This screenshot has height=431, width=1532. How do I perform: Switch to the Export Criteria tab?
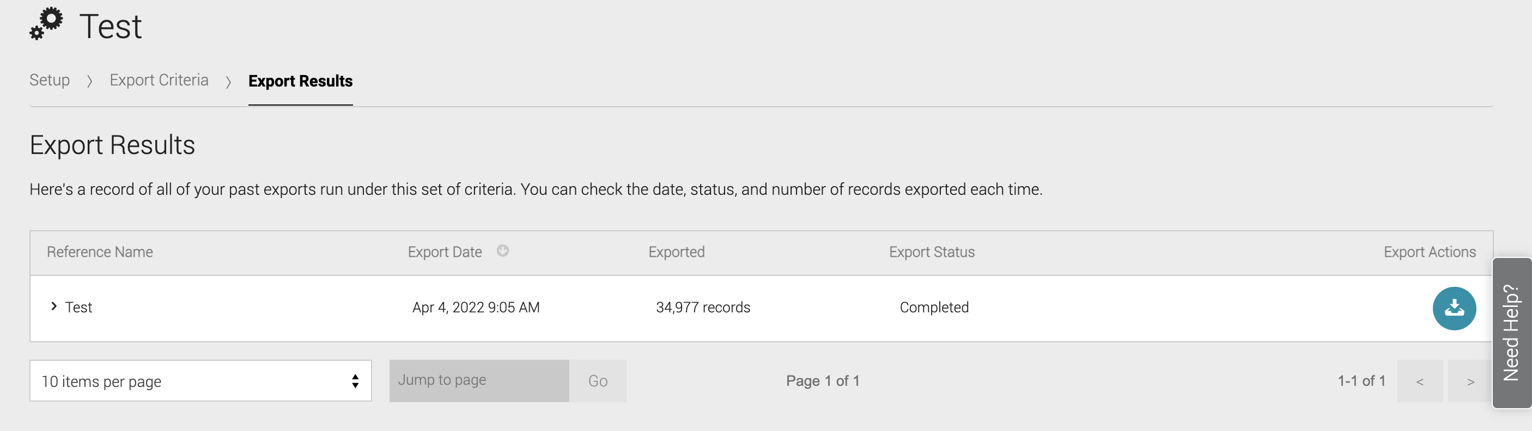[x=159, y=80]
